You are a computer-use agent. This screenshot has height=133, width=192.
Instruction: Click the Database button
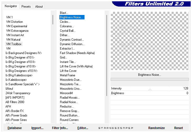(x=15, y=128)
